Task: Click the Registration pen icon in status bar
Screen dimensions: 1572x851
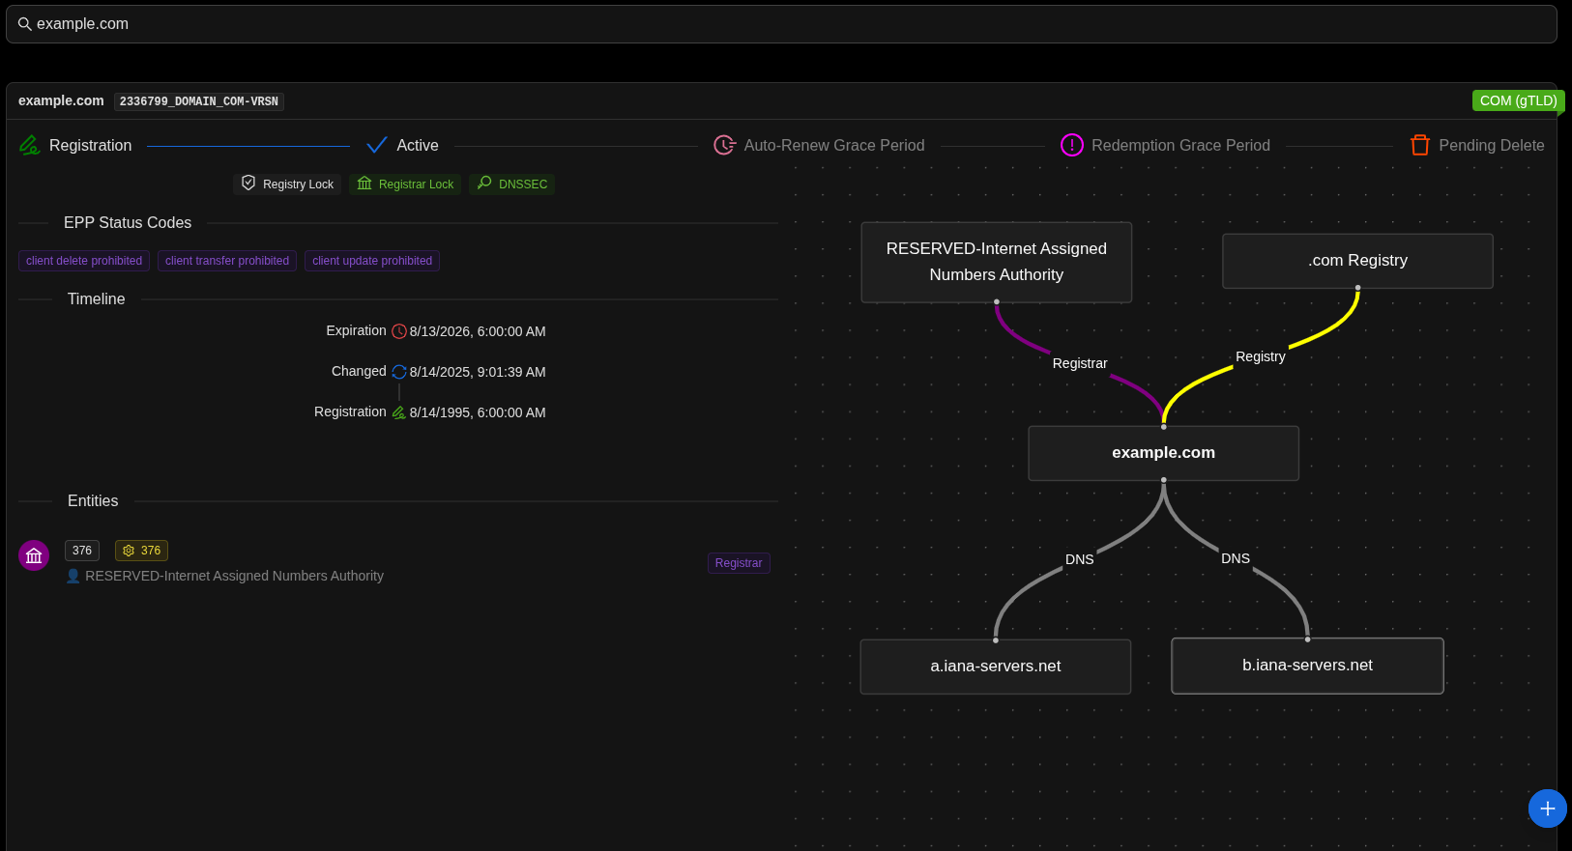Action: point(30,146)
